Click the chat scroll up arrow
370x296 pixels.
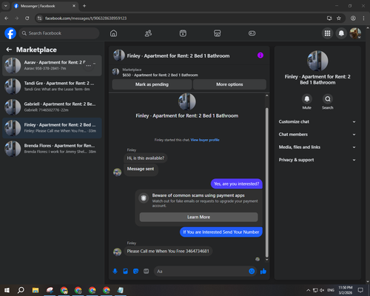click(267, 95)
